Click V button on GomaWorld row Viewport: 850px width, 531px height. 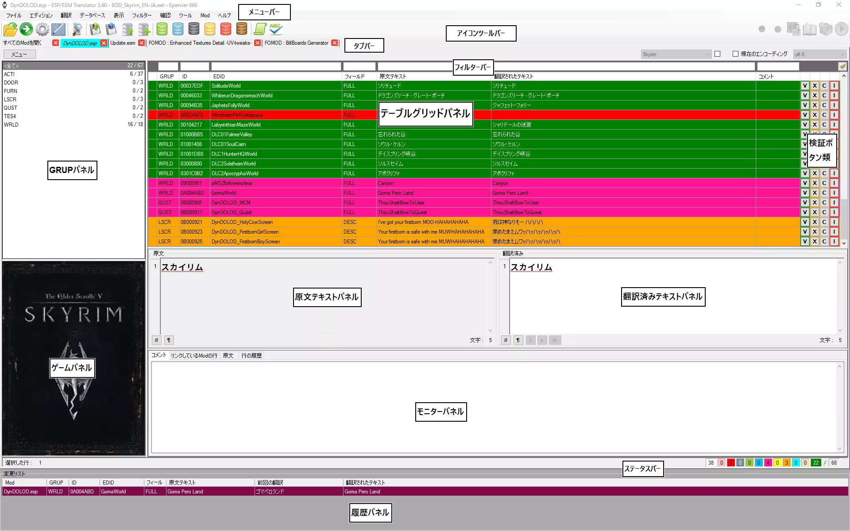pyautogui.click(x=805, y=193)
